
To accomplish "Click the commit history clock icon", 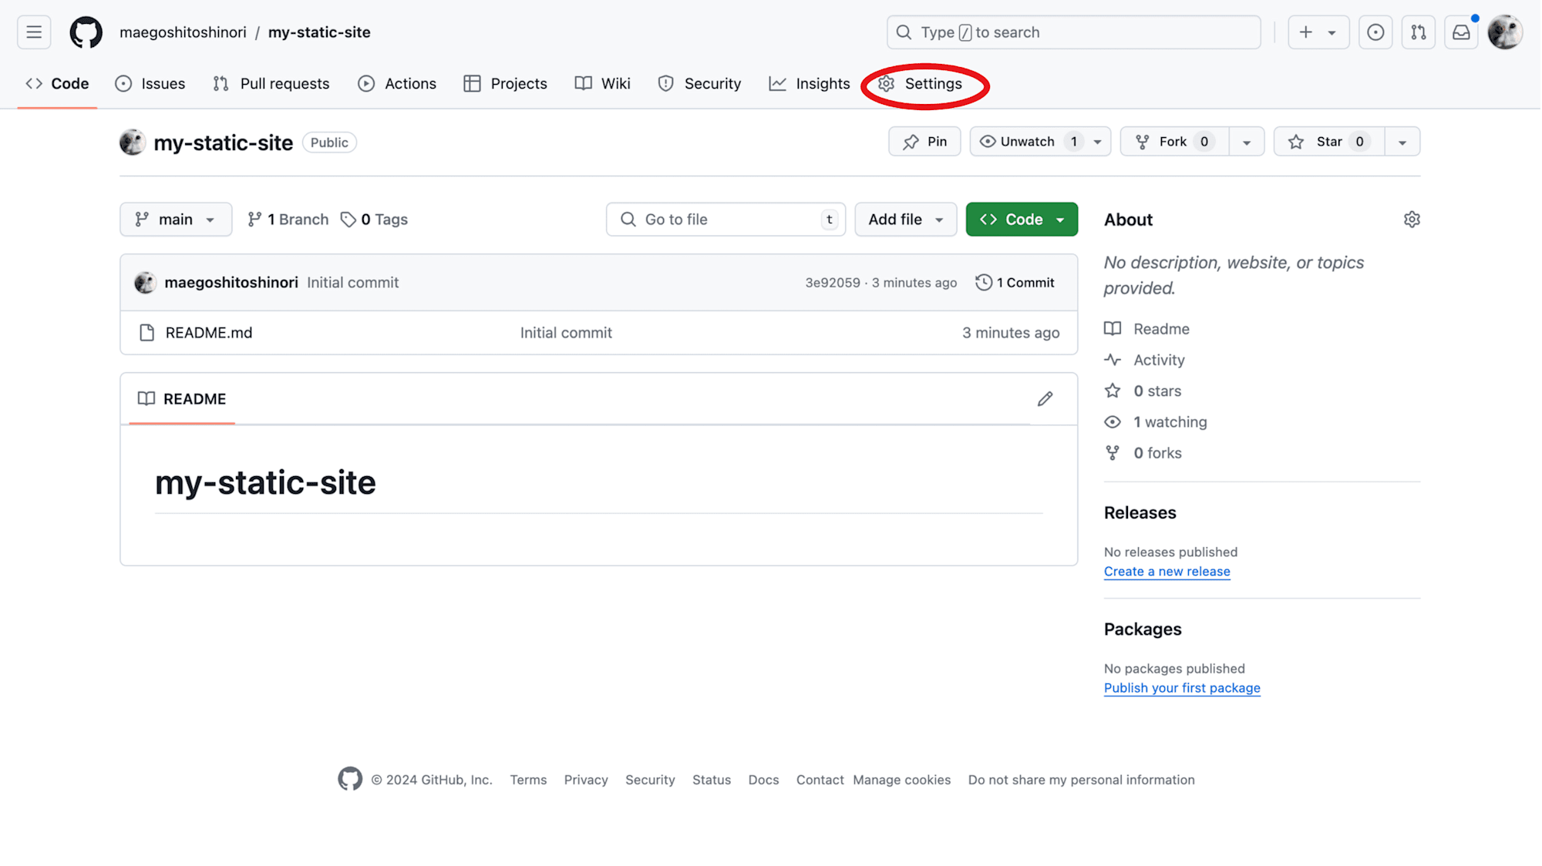I will 981,282.
